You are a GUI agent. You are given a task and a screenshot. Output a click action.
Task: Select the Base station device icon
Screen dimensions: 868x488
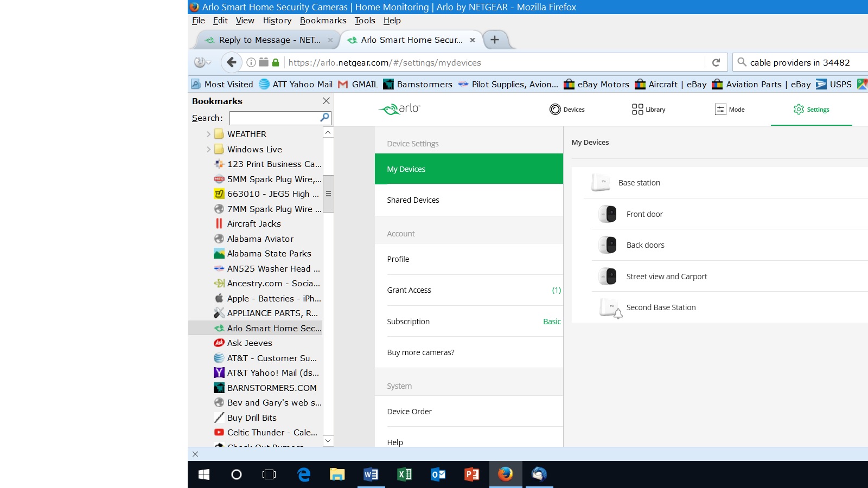click(601, 183)
